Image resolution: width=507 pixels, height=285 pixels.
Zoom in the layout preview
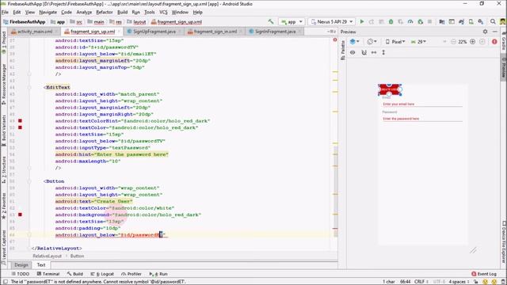(x=472, y=42)
